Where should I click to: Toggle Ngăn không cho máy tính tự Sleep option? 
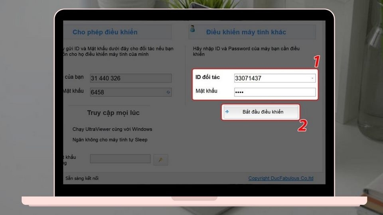(110, 140)
